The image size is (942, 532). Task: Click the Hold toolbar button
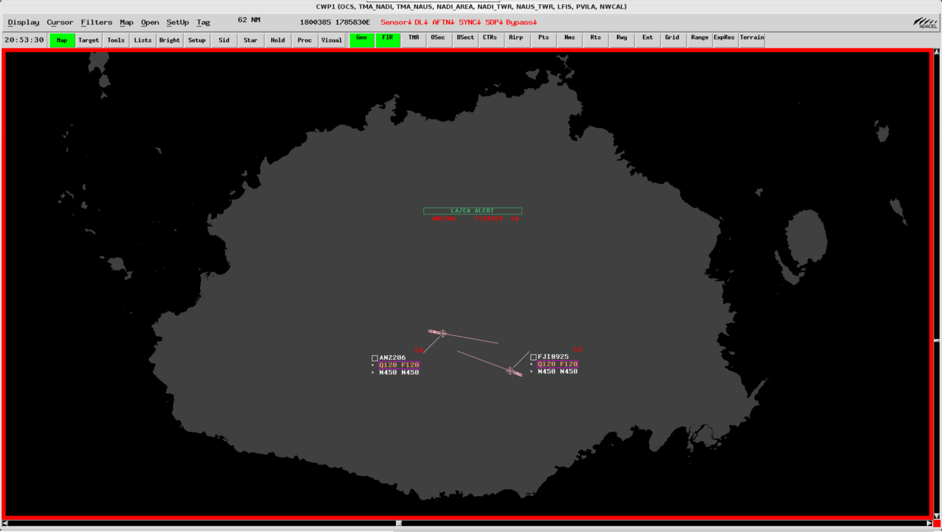277,40
